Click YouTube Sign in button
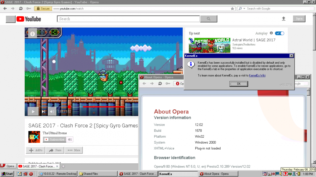Image resolution: width=316 pixels, height=177 pixels. tap(299, 19)
